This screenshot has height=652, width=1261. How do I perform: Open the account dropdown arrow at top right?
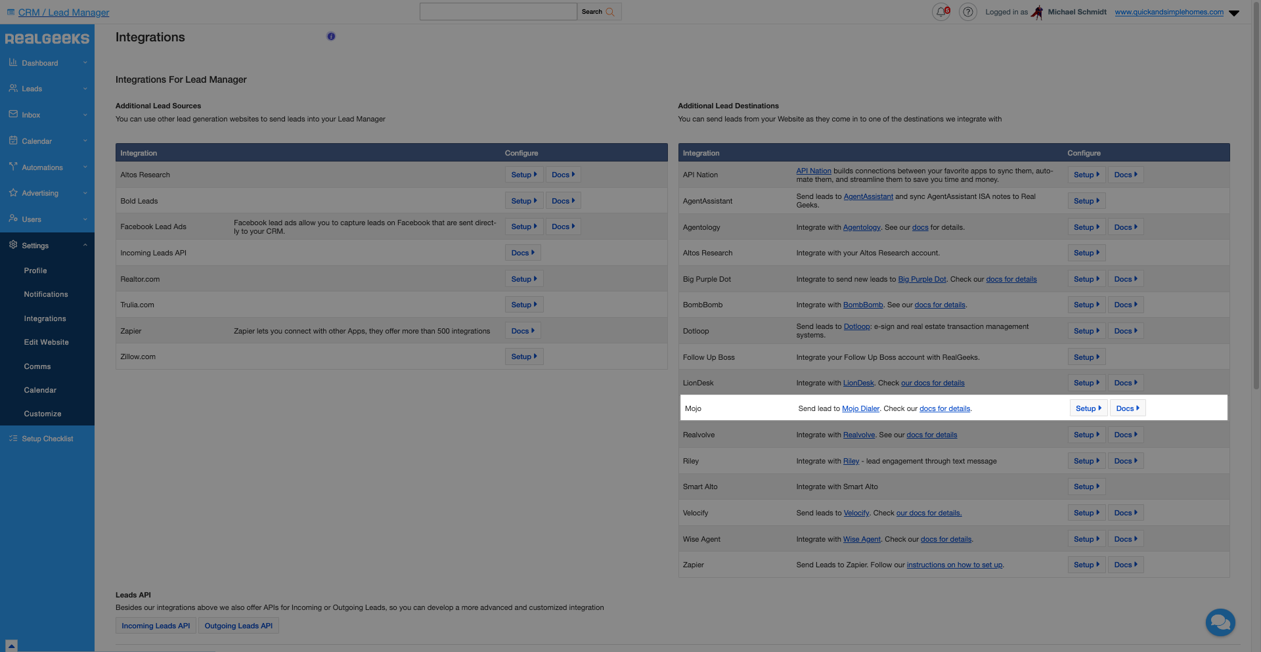(1234, 13)
